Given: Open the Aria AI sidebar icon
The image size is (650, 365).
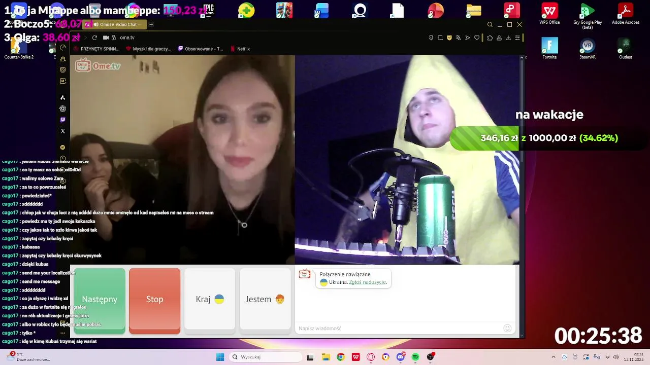Looking at the screenshot, I should point(63,97).
